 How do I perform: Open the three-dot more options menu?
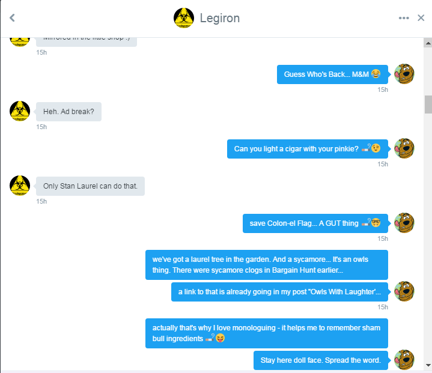click(x=404, y=18)
